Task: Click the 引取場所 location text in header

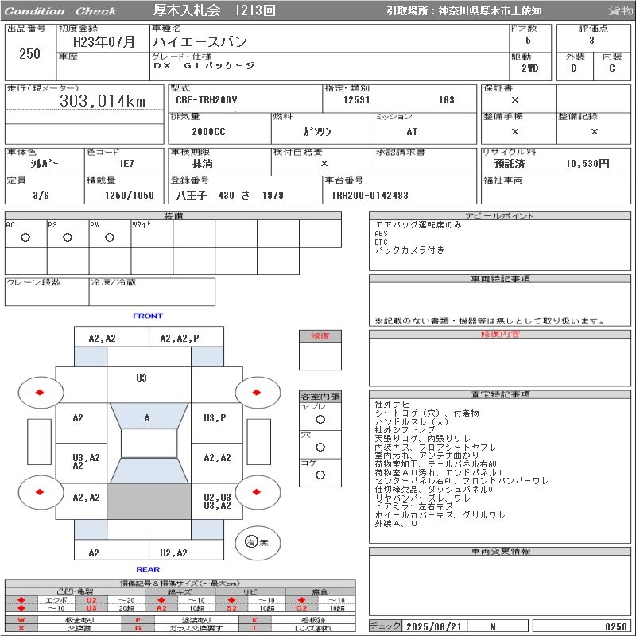Action: (464, 11)
